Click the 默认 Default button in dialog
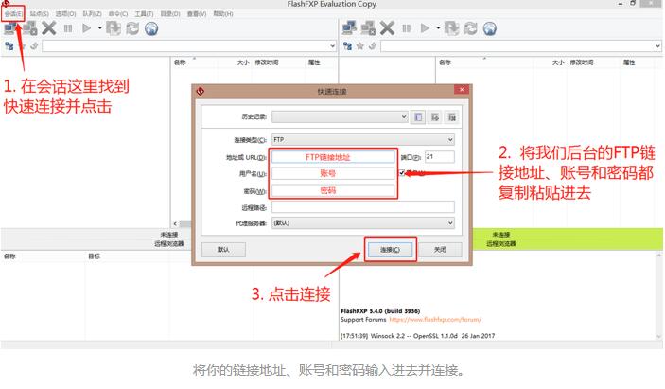 coord(223,250)
